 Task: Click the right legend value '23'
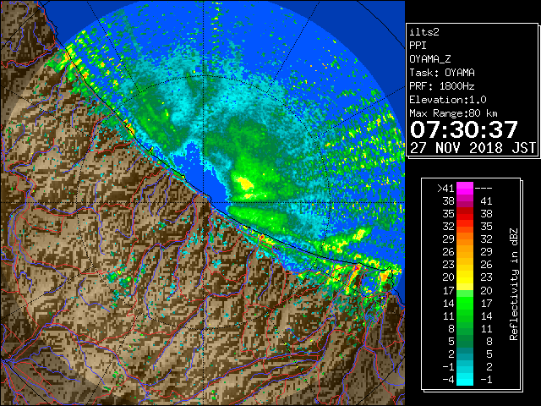pos(486,277)
